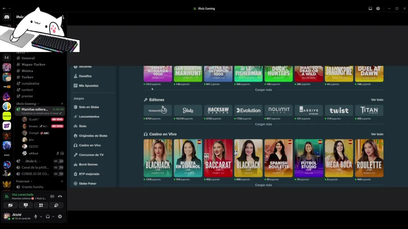This screenshot has height=229, width=408.
Task: Add channel with plus next to iRulz Gaming
Action: tap(62, 104)
